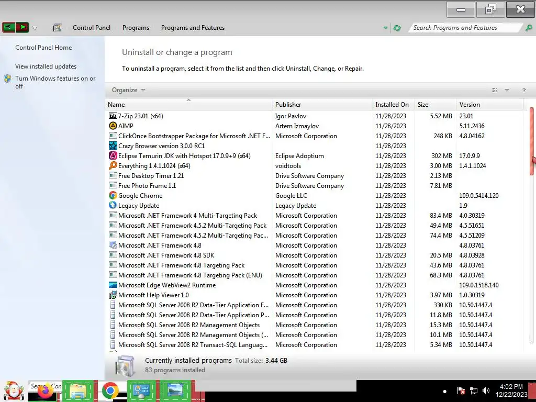536x402 pixels.
Task: Click voidtools publisher cell
Action: click(288, 165)
